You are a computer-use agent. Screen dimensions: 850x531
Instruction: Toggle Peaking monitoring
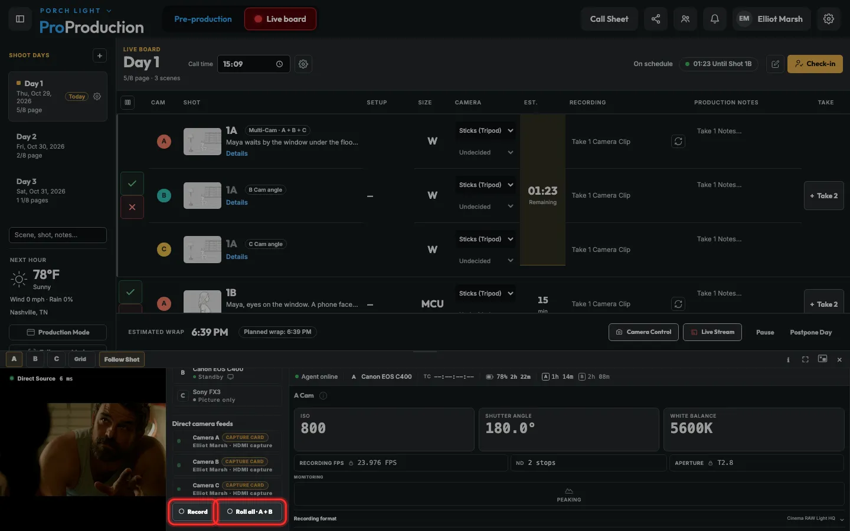569,495
